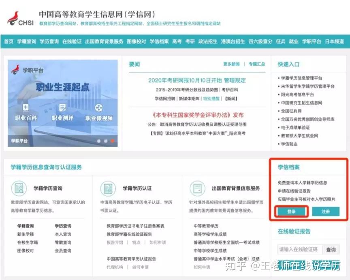This screenshot has height=280, width=350.
Task: Click the 登录 button under 学信档案
Action: [292, 212]
